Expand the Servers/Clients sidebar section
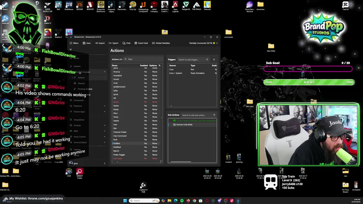363x204 pixels. 104,142
